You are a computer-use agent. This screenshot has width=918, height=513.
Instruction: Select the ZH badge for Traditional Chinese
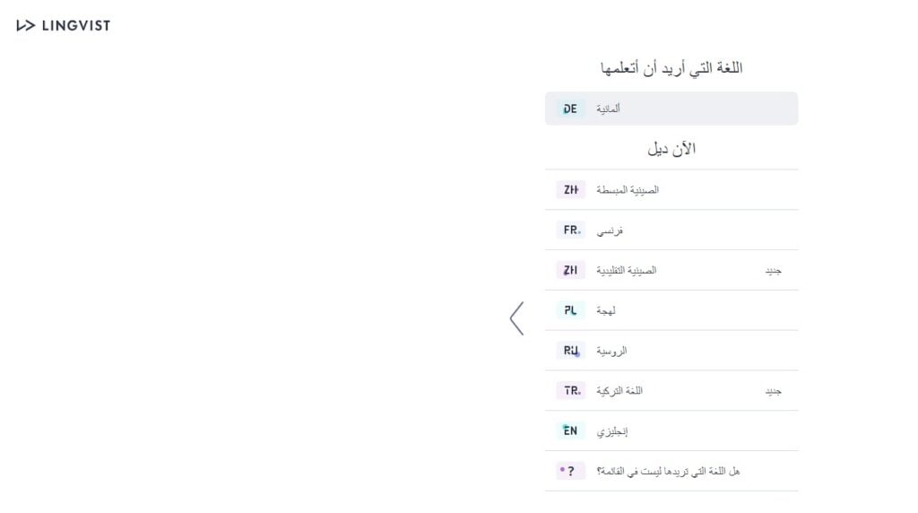pos(570,270)
